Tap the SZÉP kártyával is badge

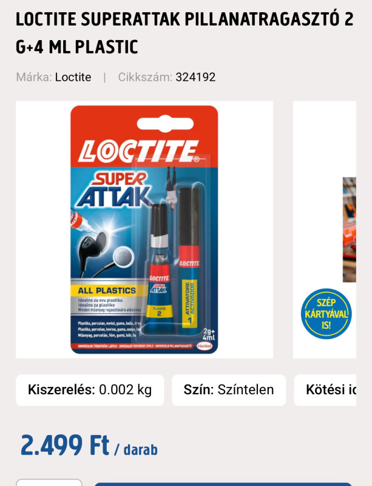(326, 313)
